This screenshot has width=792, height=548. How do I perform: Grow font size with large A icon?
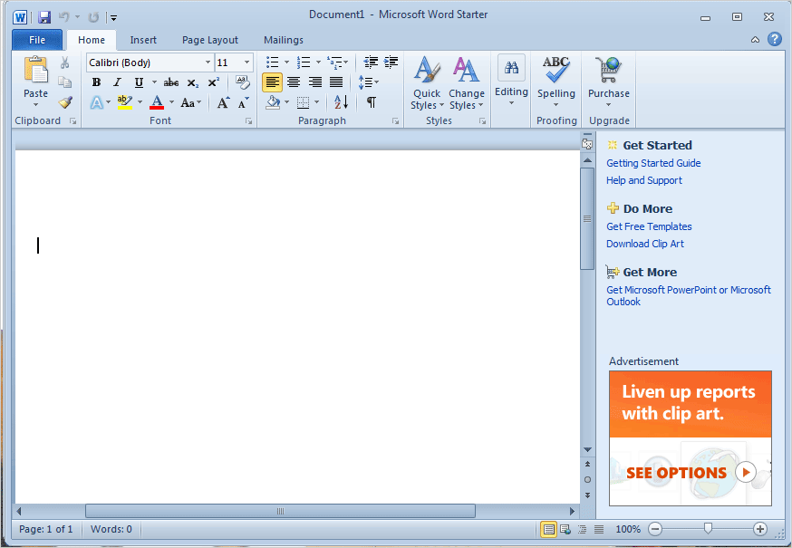pos(223,102)
